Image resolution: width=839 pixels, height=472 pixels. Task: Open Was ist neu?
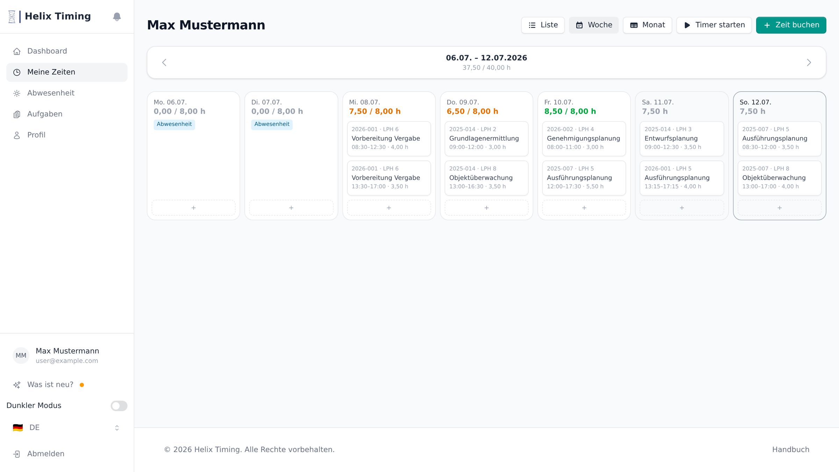tap(67, 385)
